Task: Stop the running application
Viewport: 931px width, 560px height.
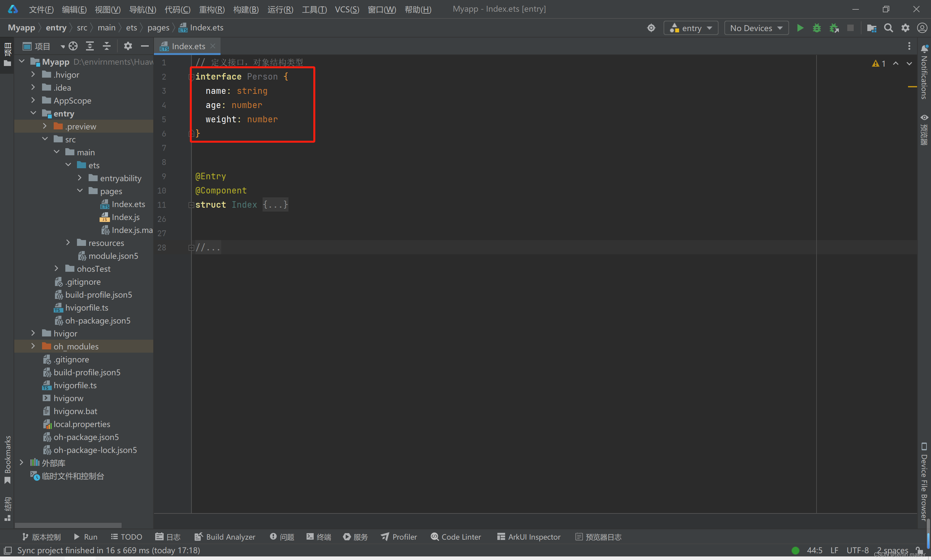Action: pos(851,27)
